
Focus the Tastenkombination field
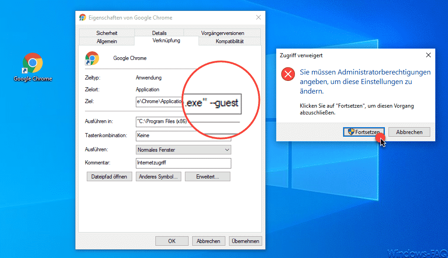pos(183,136)
